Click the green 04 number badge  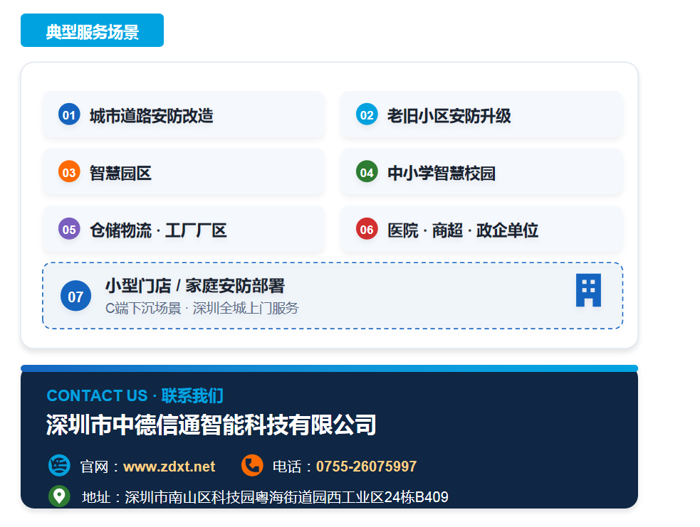[x=367, y=172]
